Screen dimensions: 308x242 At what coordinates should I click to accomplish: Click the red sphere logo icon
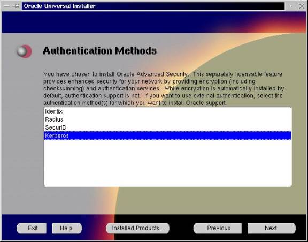(x=24, y=51)
